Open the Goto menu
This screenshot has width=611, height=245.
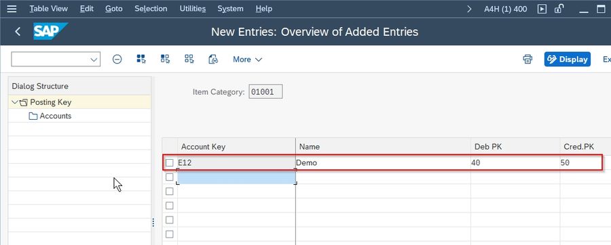(114, 9)
